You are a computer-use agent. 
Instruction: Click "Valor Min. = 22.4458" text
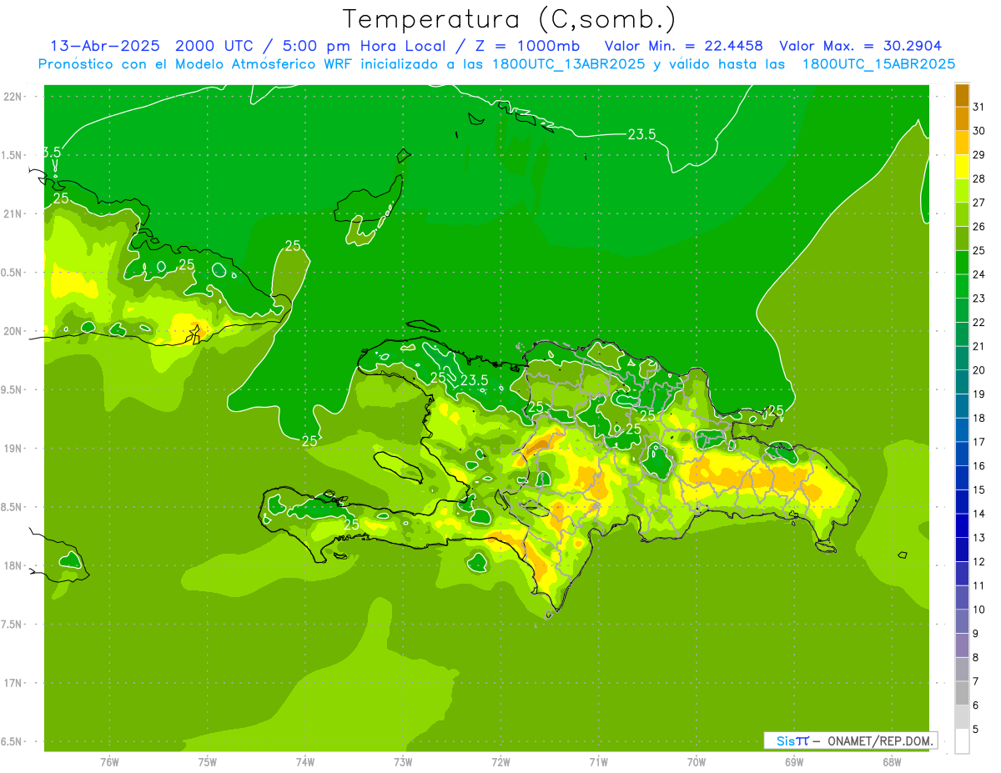coord(684,46)
